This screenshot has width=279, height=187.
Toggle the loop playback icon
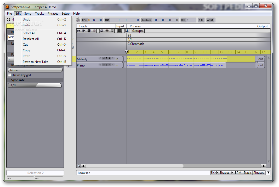102,31
